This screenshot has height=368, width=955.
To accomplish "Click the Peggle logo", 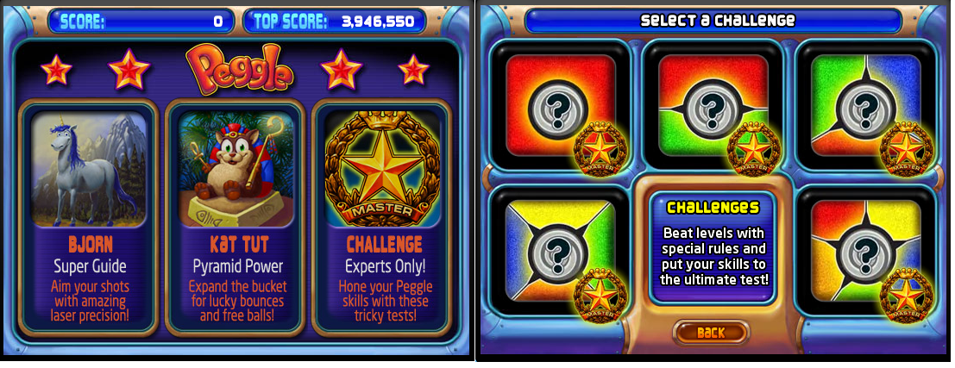I will 240,71.
